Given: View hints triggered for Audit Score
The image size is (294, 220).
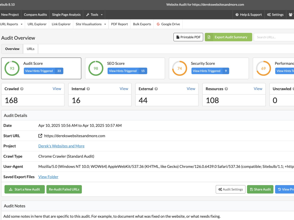Looking at the screenshot, I should coord(44,71).
